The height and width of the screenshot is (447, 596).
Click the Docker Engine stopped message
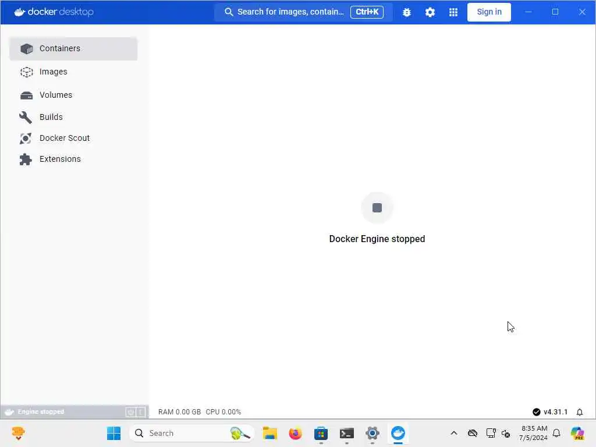coord(377,239)
